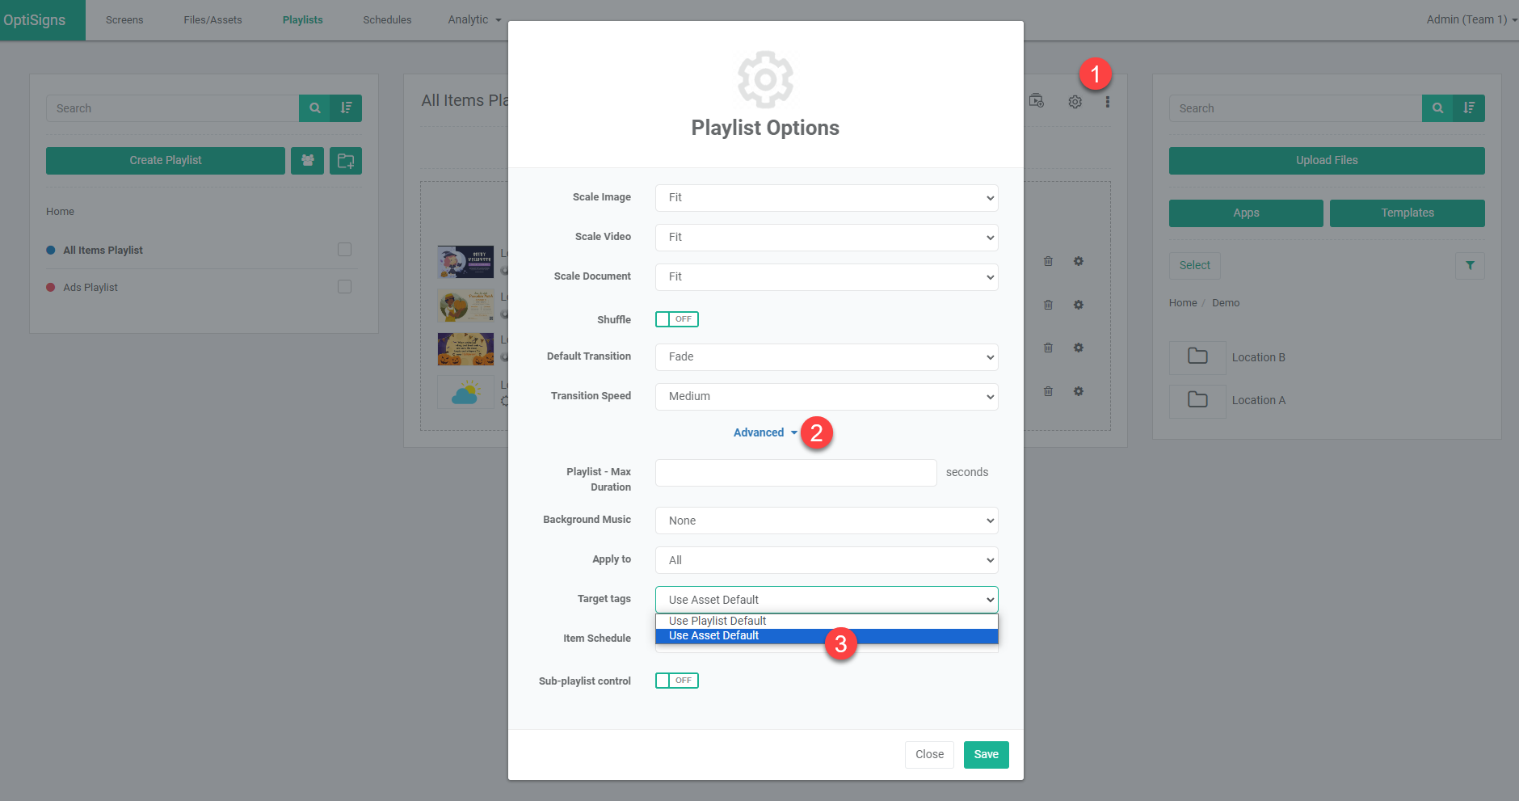Open the three-dot more options menu

1107,102
